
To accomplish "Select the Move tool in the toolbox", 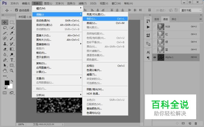I will click(5, 22).
